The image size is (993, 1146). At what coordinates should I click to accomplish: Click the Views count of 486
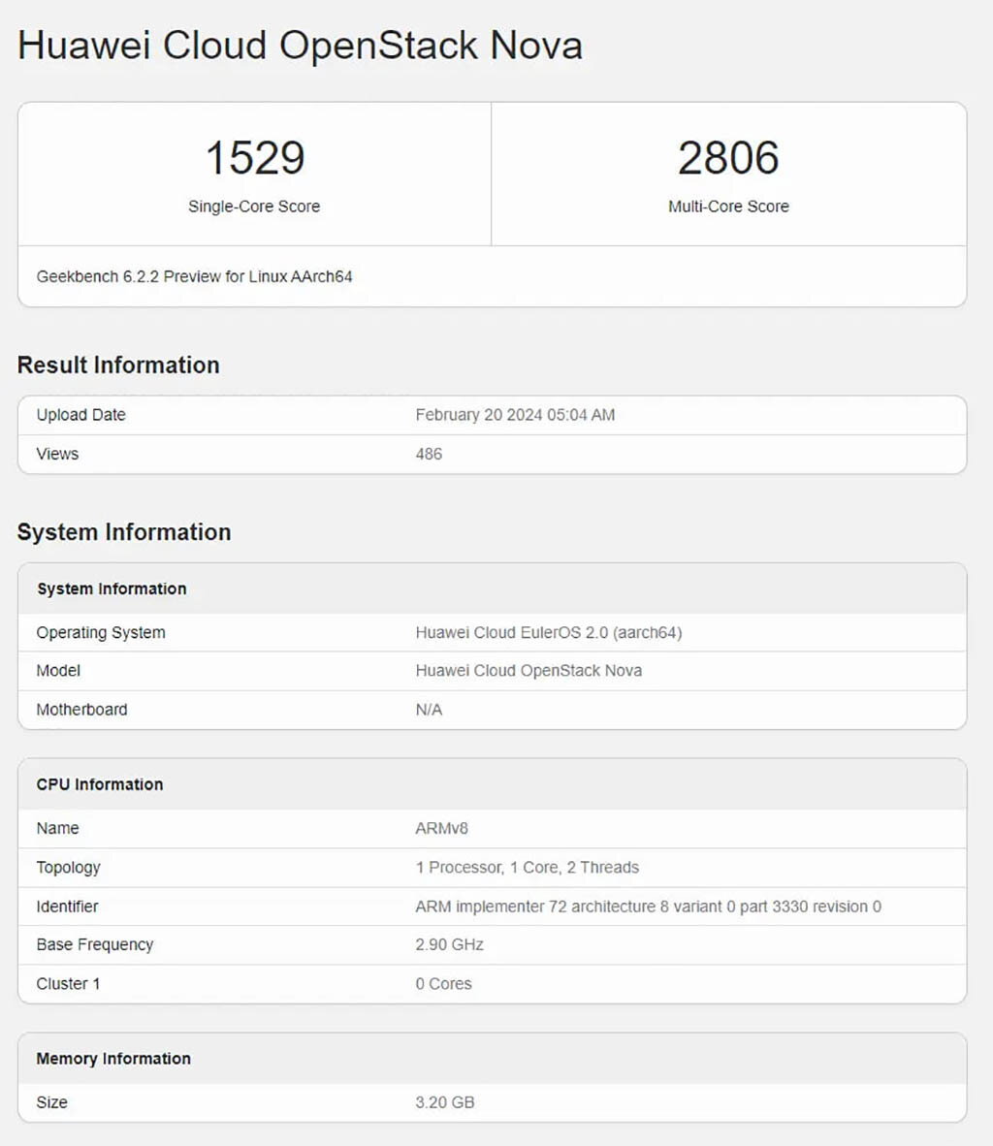tap(430, 454)
